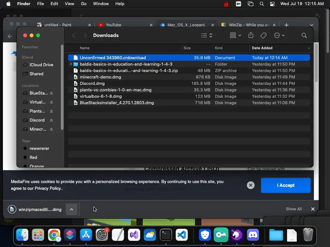330x247 pixels.
Task: Click the Finder search magnifier icon
Action: click(304, 35)
